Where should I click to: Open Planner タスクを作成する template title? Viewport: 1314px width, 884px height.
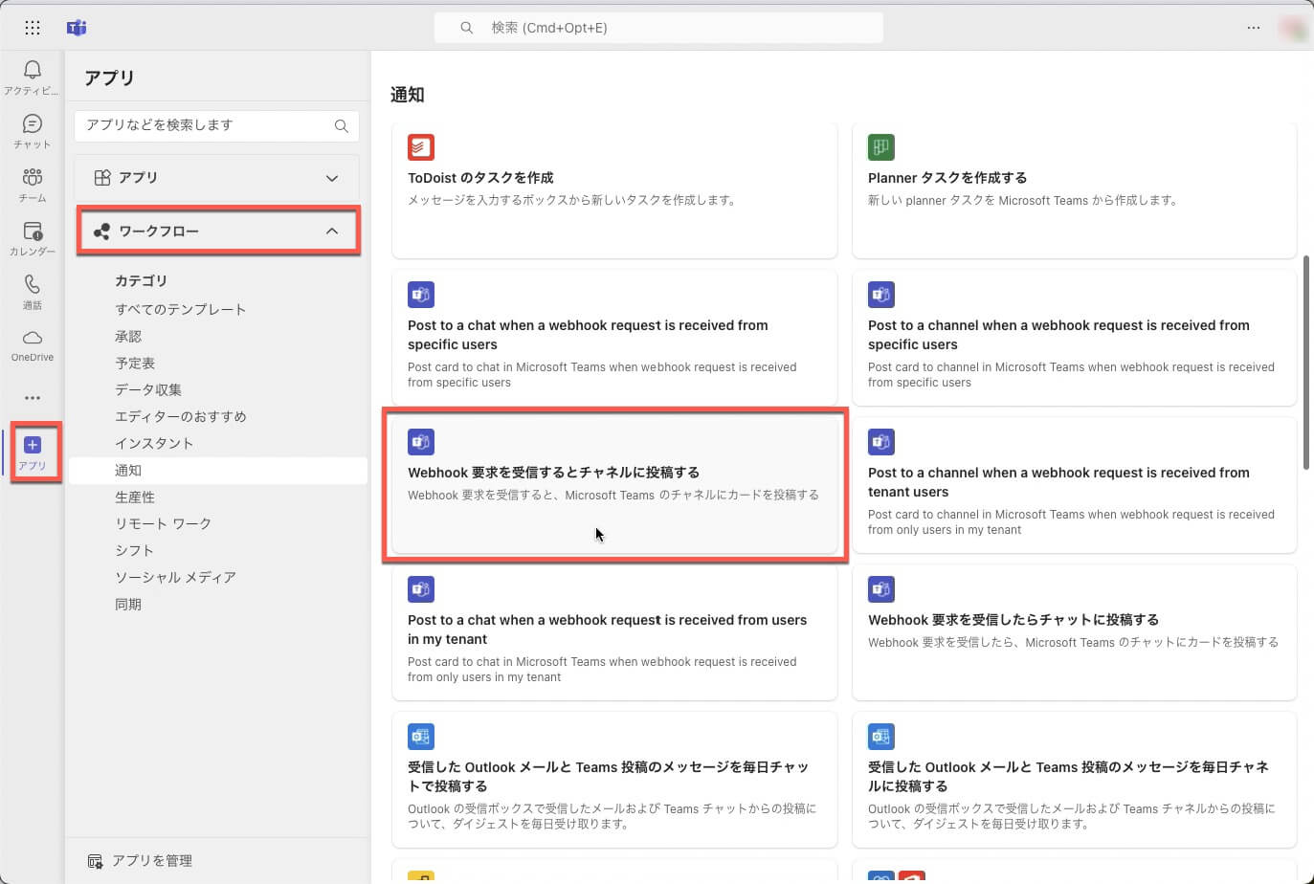947,178
